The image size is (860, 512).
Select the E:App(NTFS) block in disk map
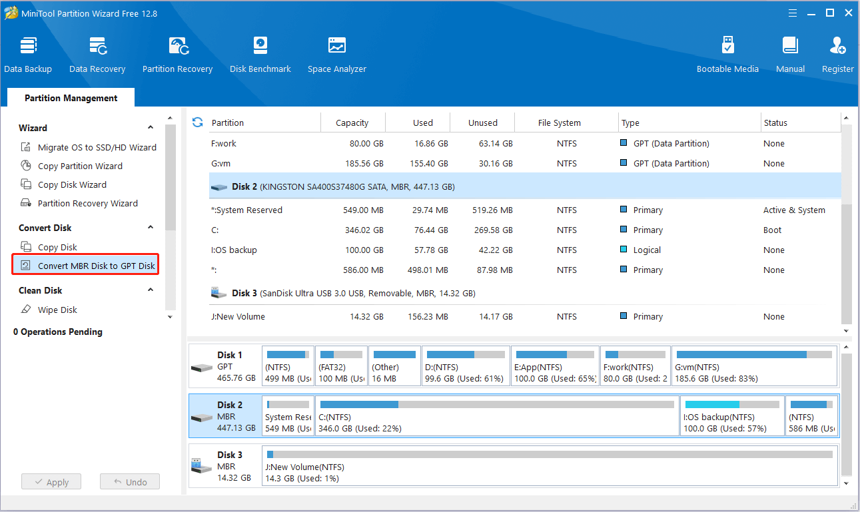[556, 366]
